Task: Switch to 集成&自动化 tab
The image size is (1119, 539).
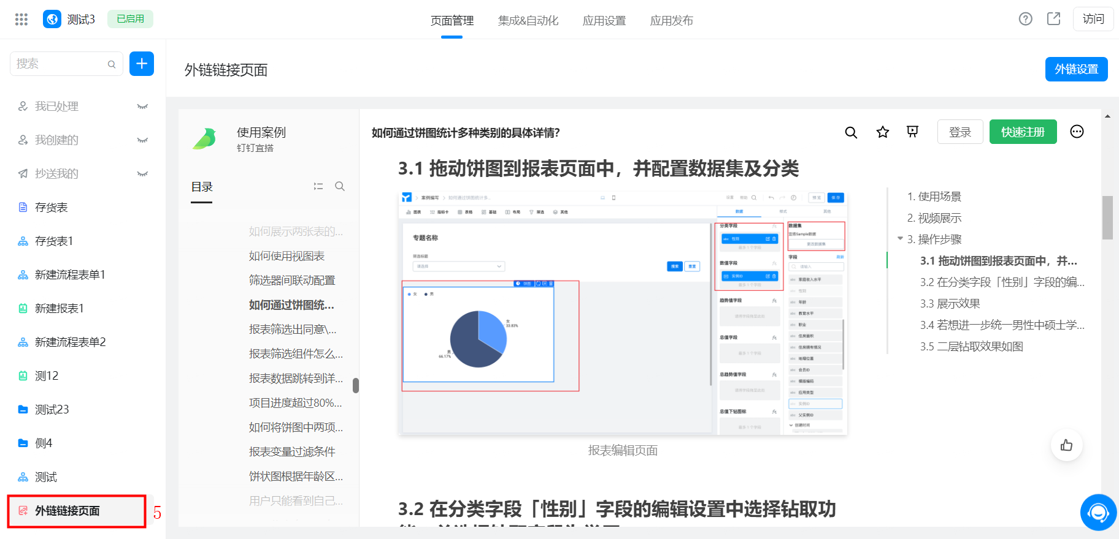Action: pyautogui.click(x=528, y=20)
